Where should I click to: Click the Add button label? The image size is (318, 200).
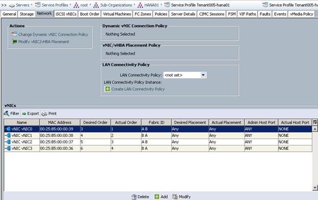click(164, 197)
